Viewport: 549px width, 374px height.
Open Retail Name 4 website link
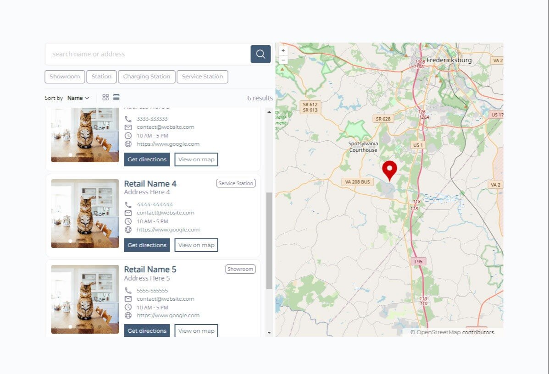(x=168, y=230)
